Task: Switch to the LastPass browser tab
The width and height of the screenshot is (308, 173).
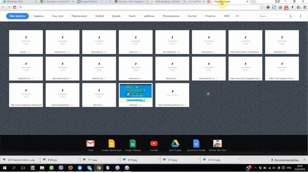Action: click(199, 1)
